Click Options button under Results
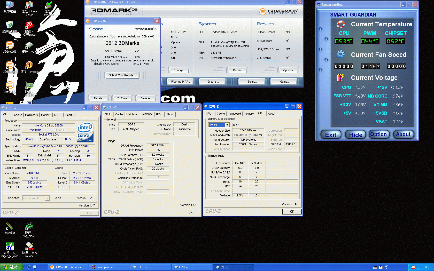Screen dimensions: 434x271 289,70
